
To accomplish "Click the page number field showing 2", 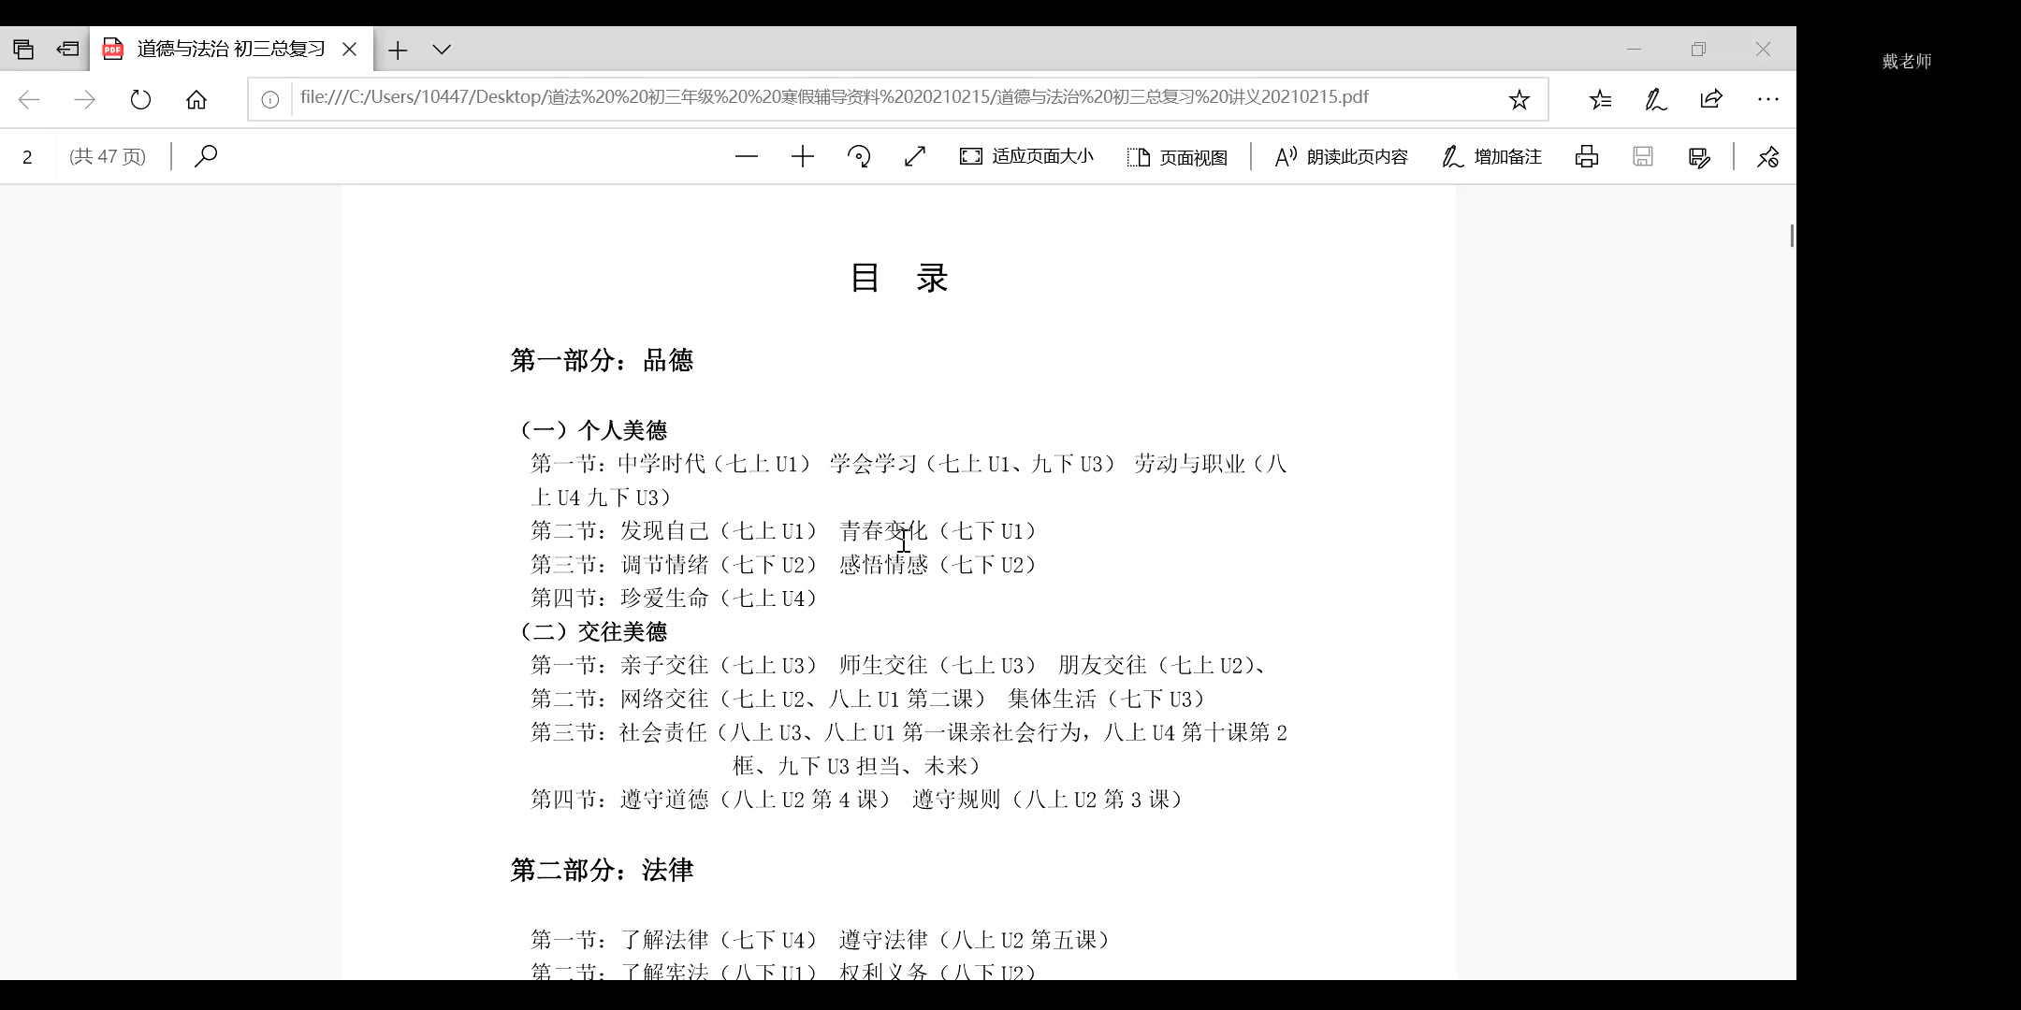I will (x=28, y=157).
